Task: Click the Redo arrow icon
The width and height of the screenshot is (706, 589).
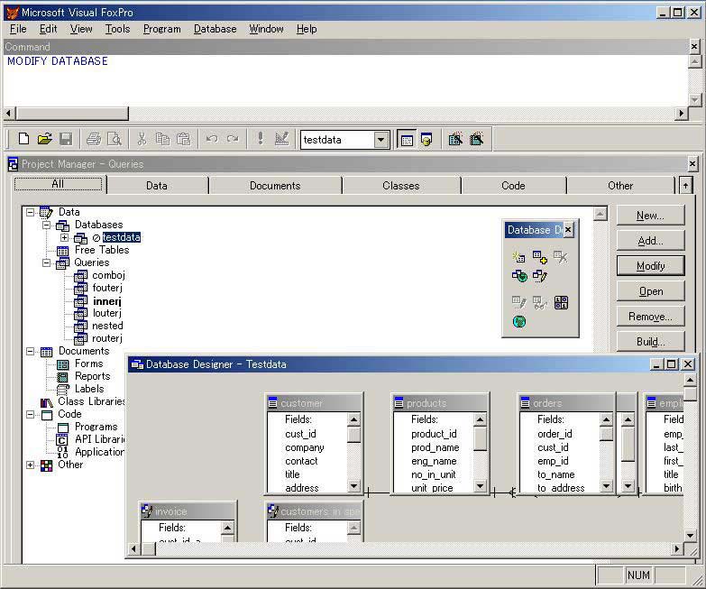Action: (233, 139)
